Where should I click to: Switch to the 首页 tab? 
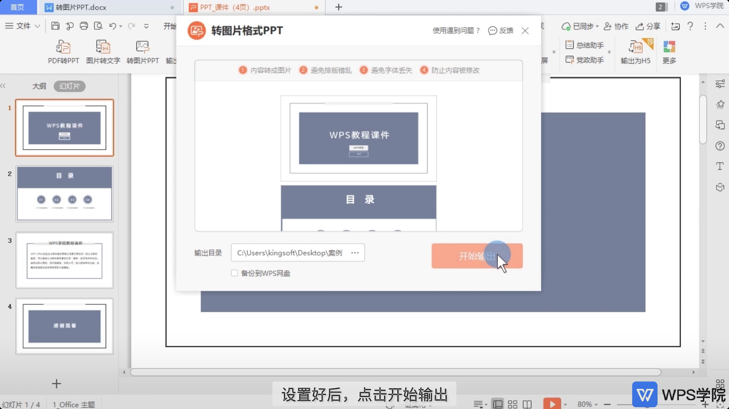(17, 7)
